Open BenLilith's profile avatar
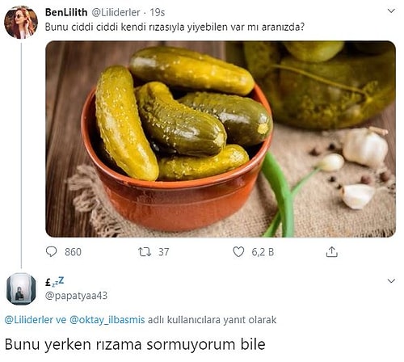 pos(21,22)
